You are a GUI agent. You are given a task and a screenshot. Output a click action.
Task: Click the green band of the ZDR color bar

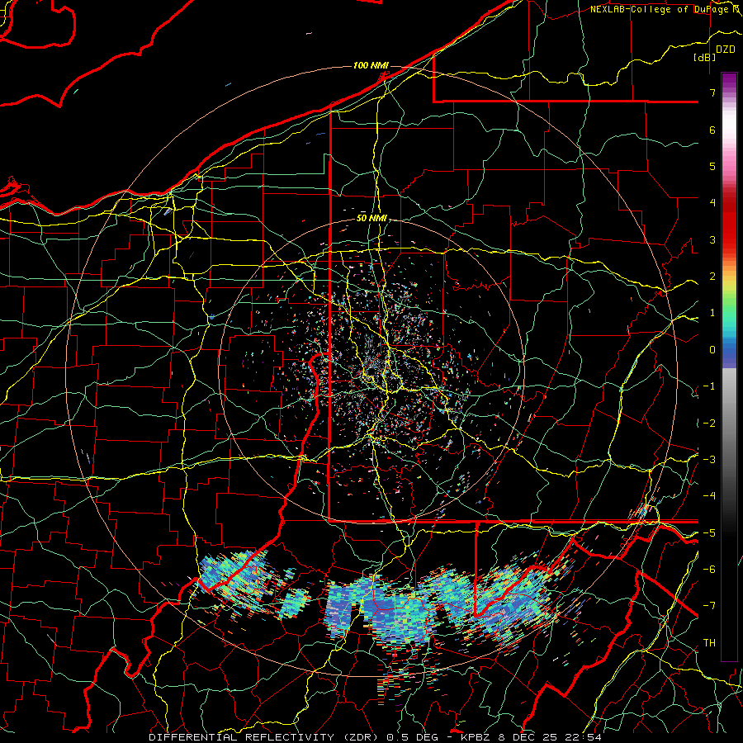(x=729, y=307)
